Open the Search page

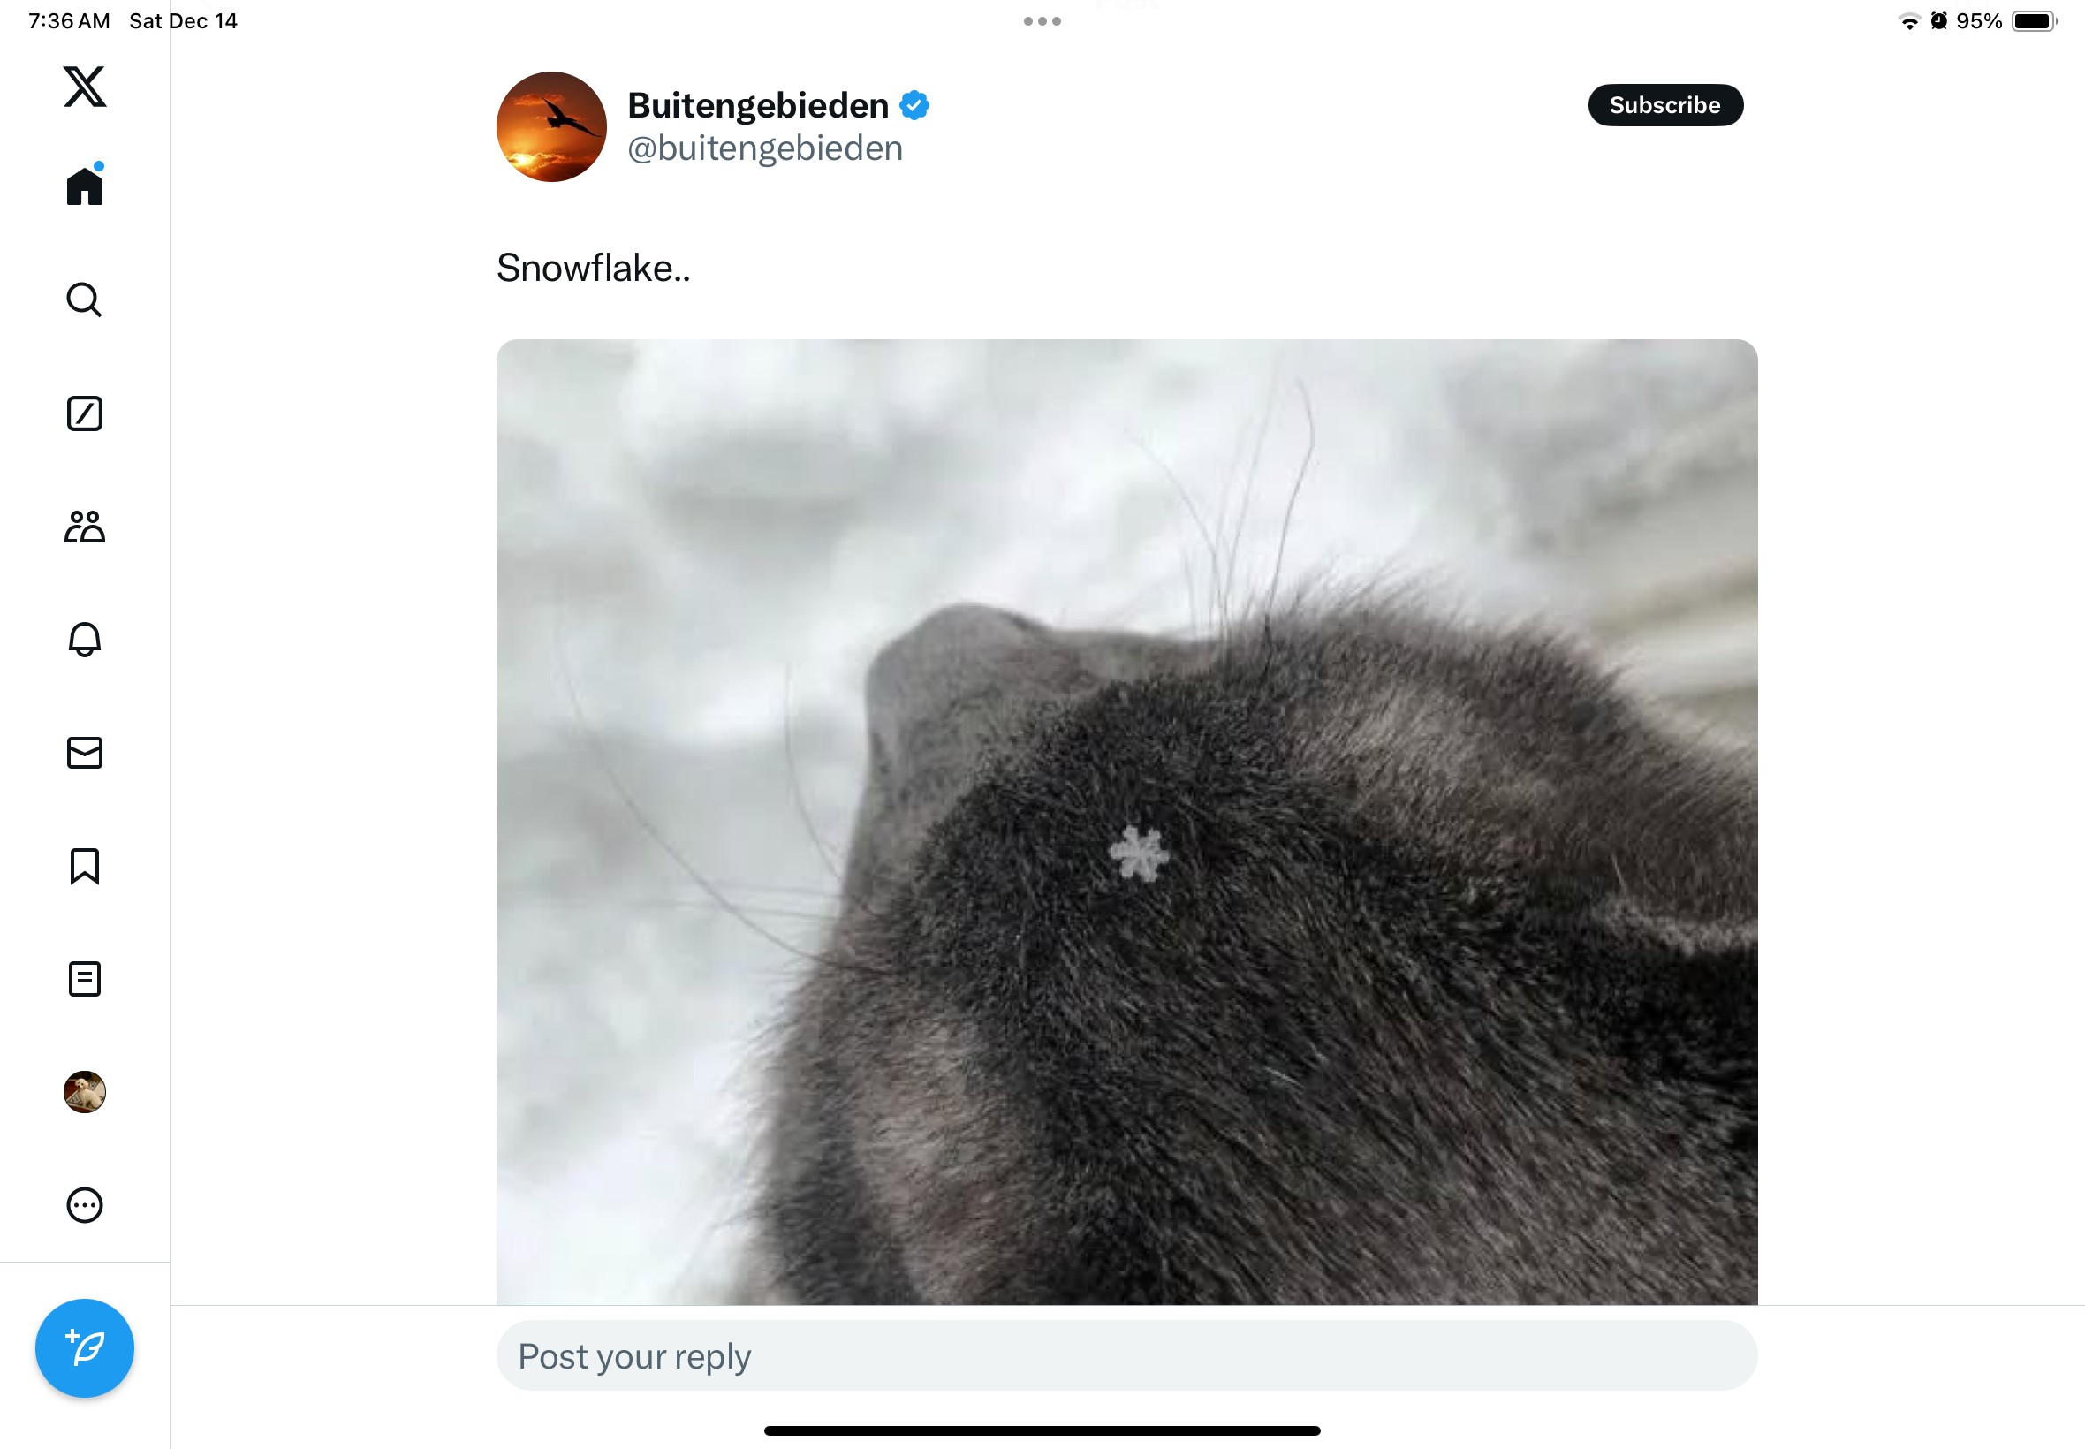coord(85,300)
